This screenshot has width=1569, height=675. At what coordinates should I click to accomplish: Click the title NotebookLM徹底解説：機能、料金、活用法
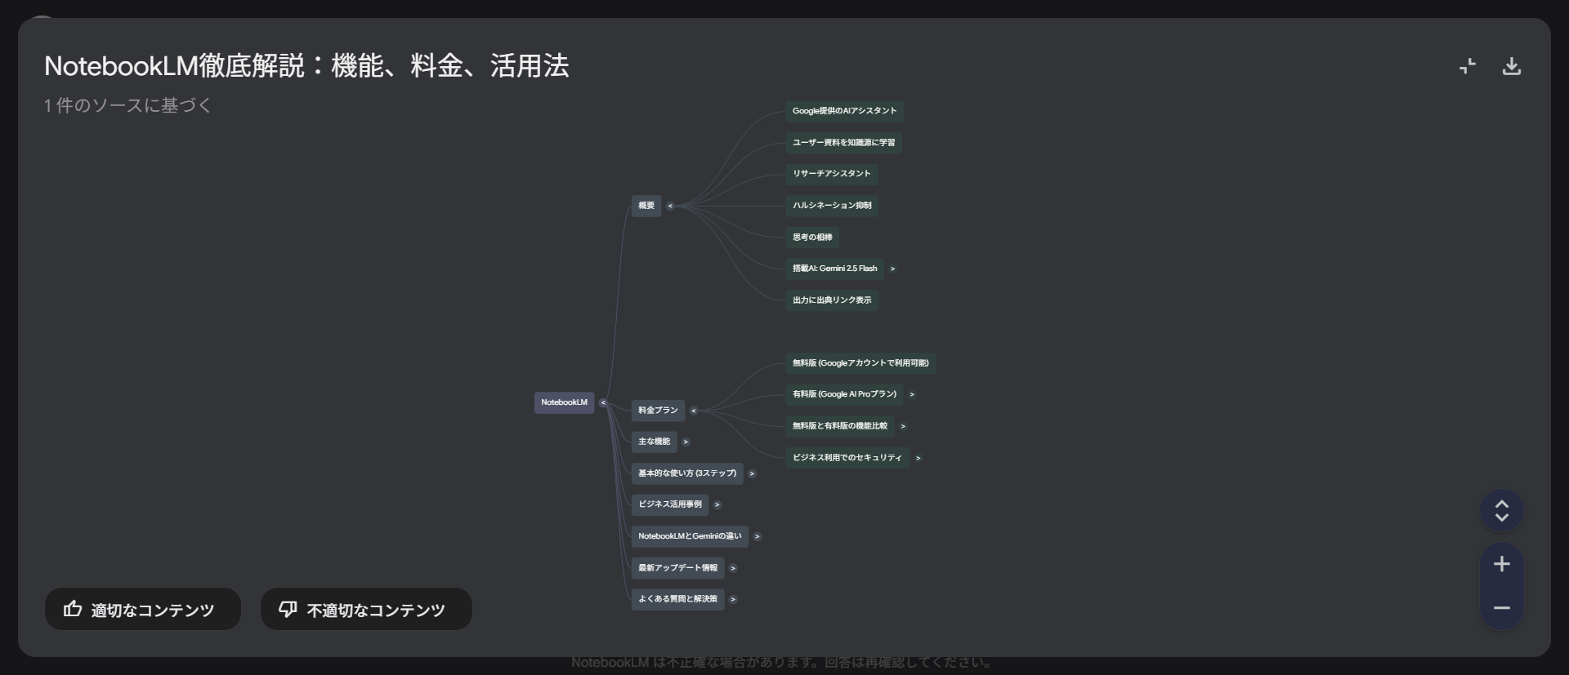[306, 66]
